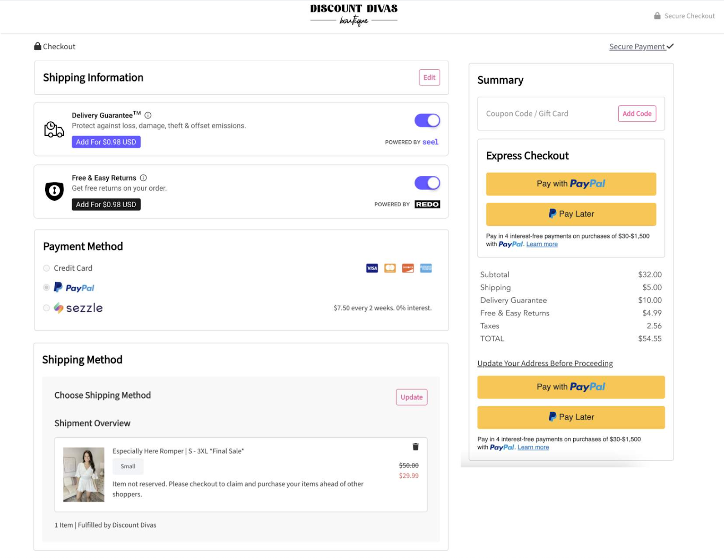Image resolution: width=724 pixels, height=558 pixels.
Task: Click the American Express card icon
Action: [x=426, y=268]
